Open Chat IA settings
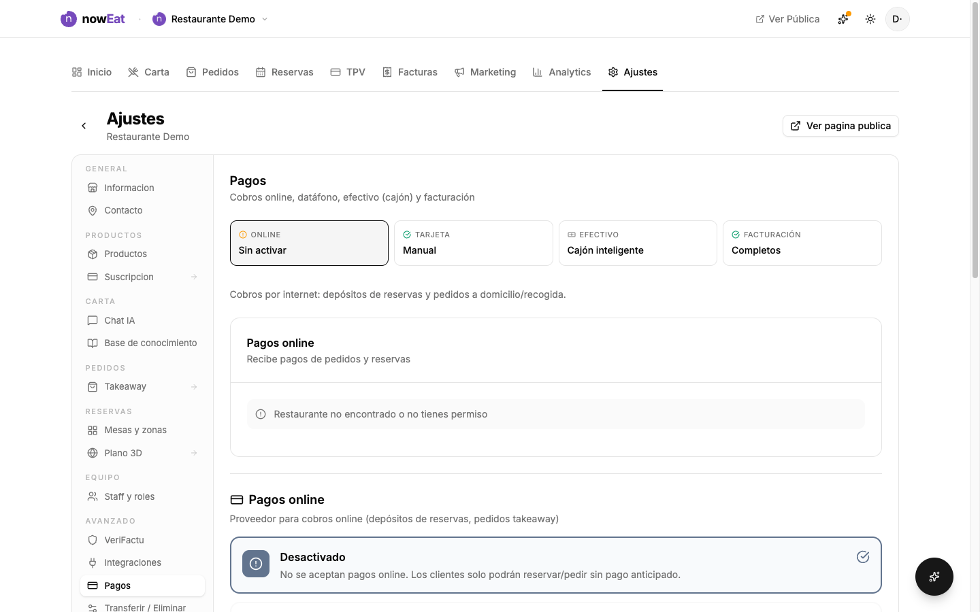980x612 pixels. click(x=142, y=320)
